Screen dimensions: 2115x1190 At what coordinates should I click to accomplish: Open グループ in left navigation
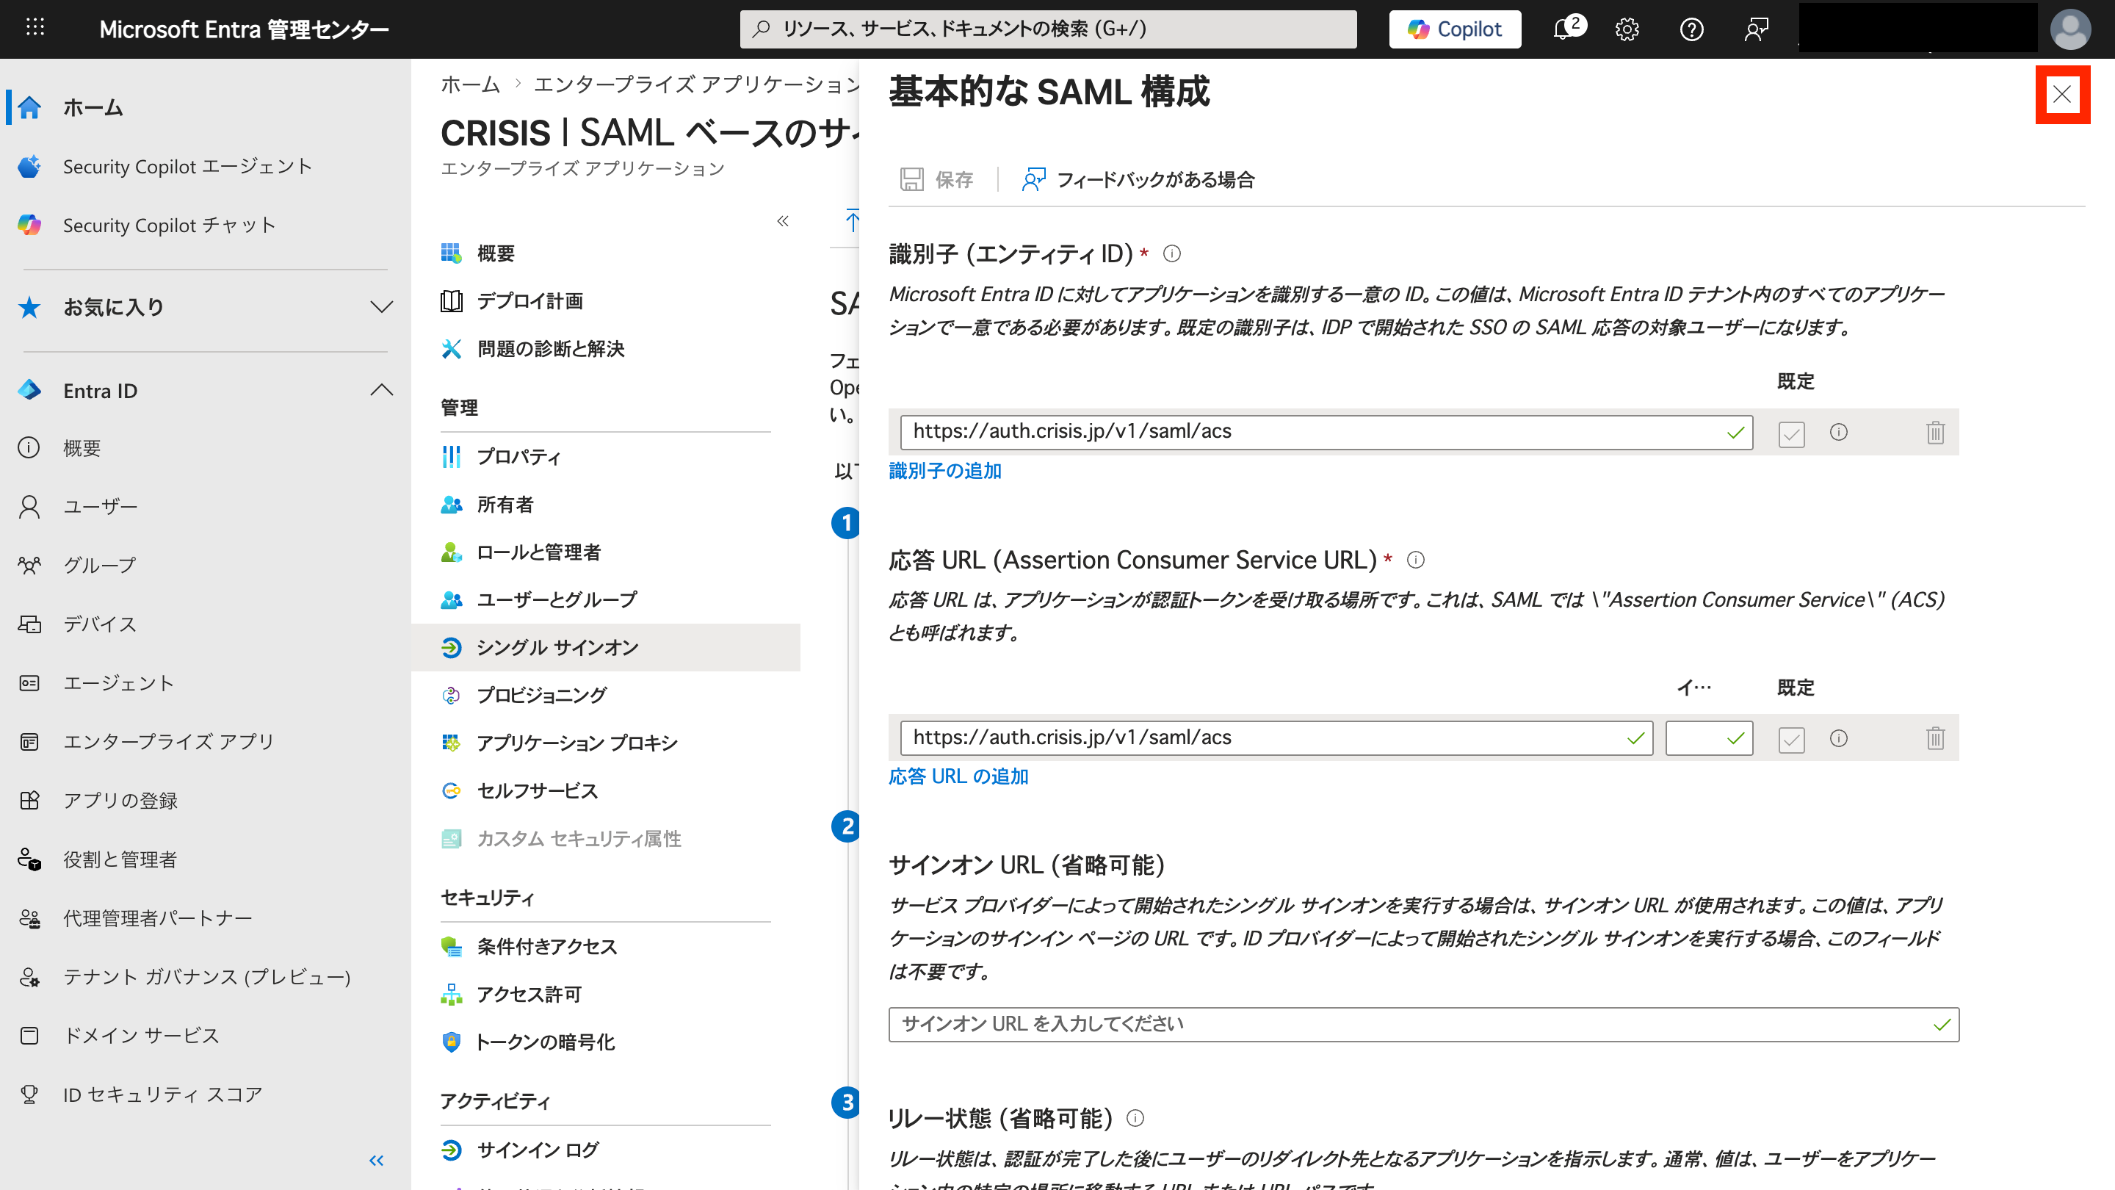click(x=206, y=565)
